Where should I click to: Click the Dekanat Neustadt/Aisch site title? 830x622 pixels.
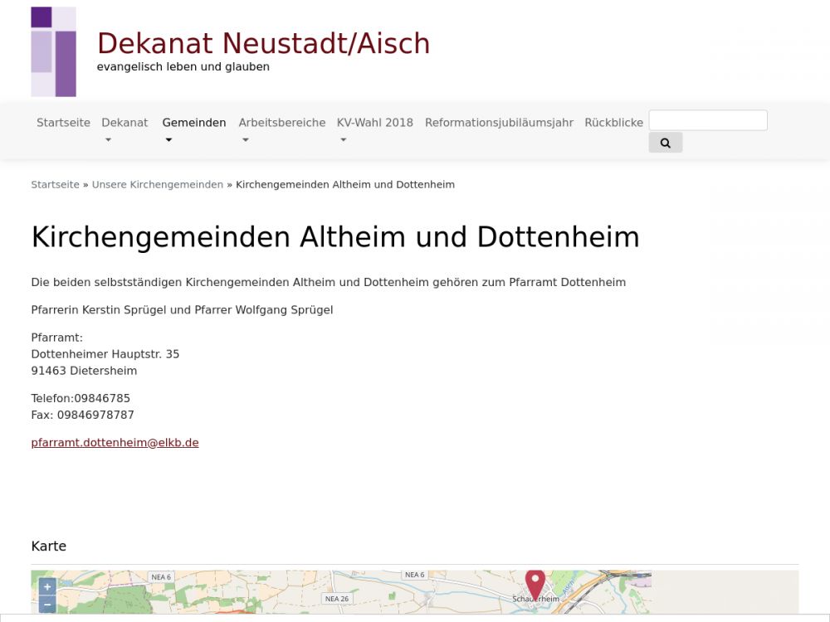(263, 44)
